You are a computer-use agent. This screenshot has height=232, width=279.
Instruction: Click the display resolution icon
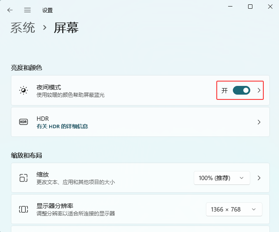(24, 209)
